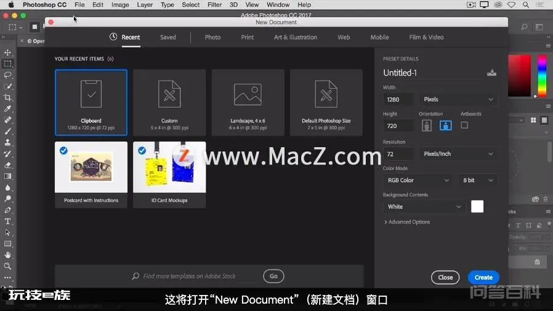Select the Move tool

point(7,52)
